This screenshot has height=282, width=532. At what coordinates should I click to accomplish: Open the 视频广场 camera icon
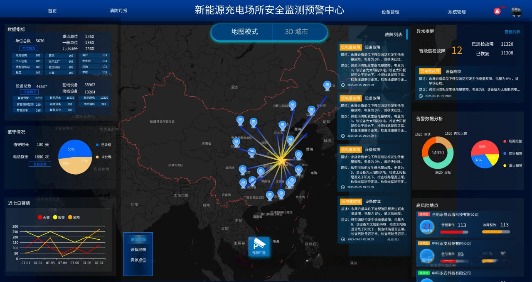point(259,247)
